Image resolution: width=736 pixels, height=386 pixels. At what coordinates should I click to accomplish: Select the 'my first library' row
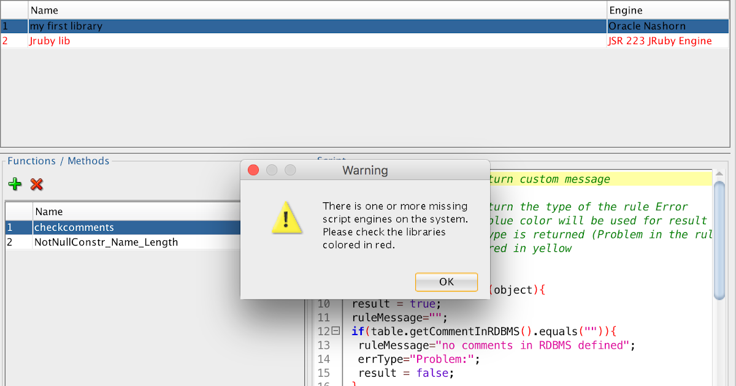(x=184, y=26)
